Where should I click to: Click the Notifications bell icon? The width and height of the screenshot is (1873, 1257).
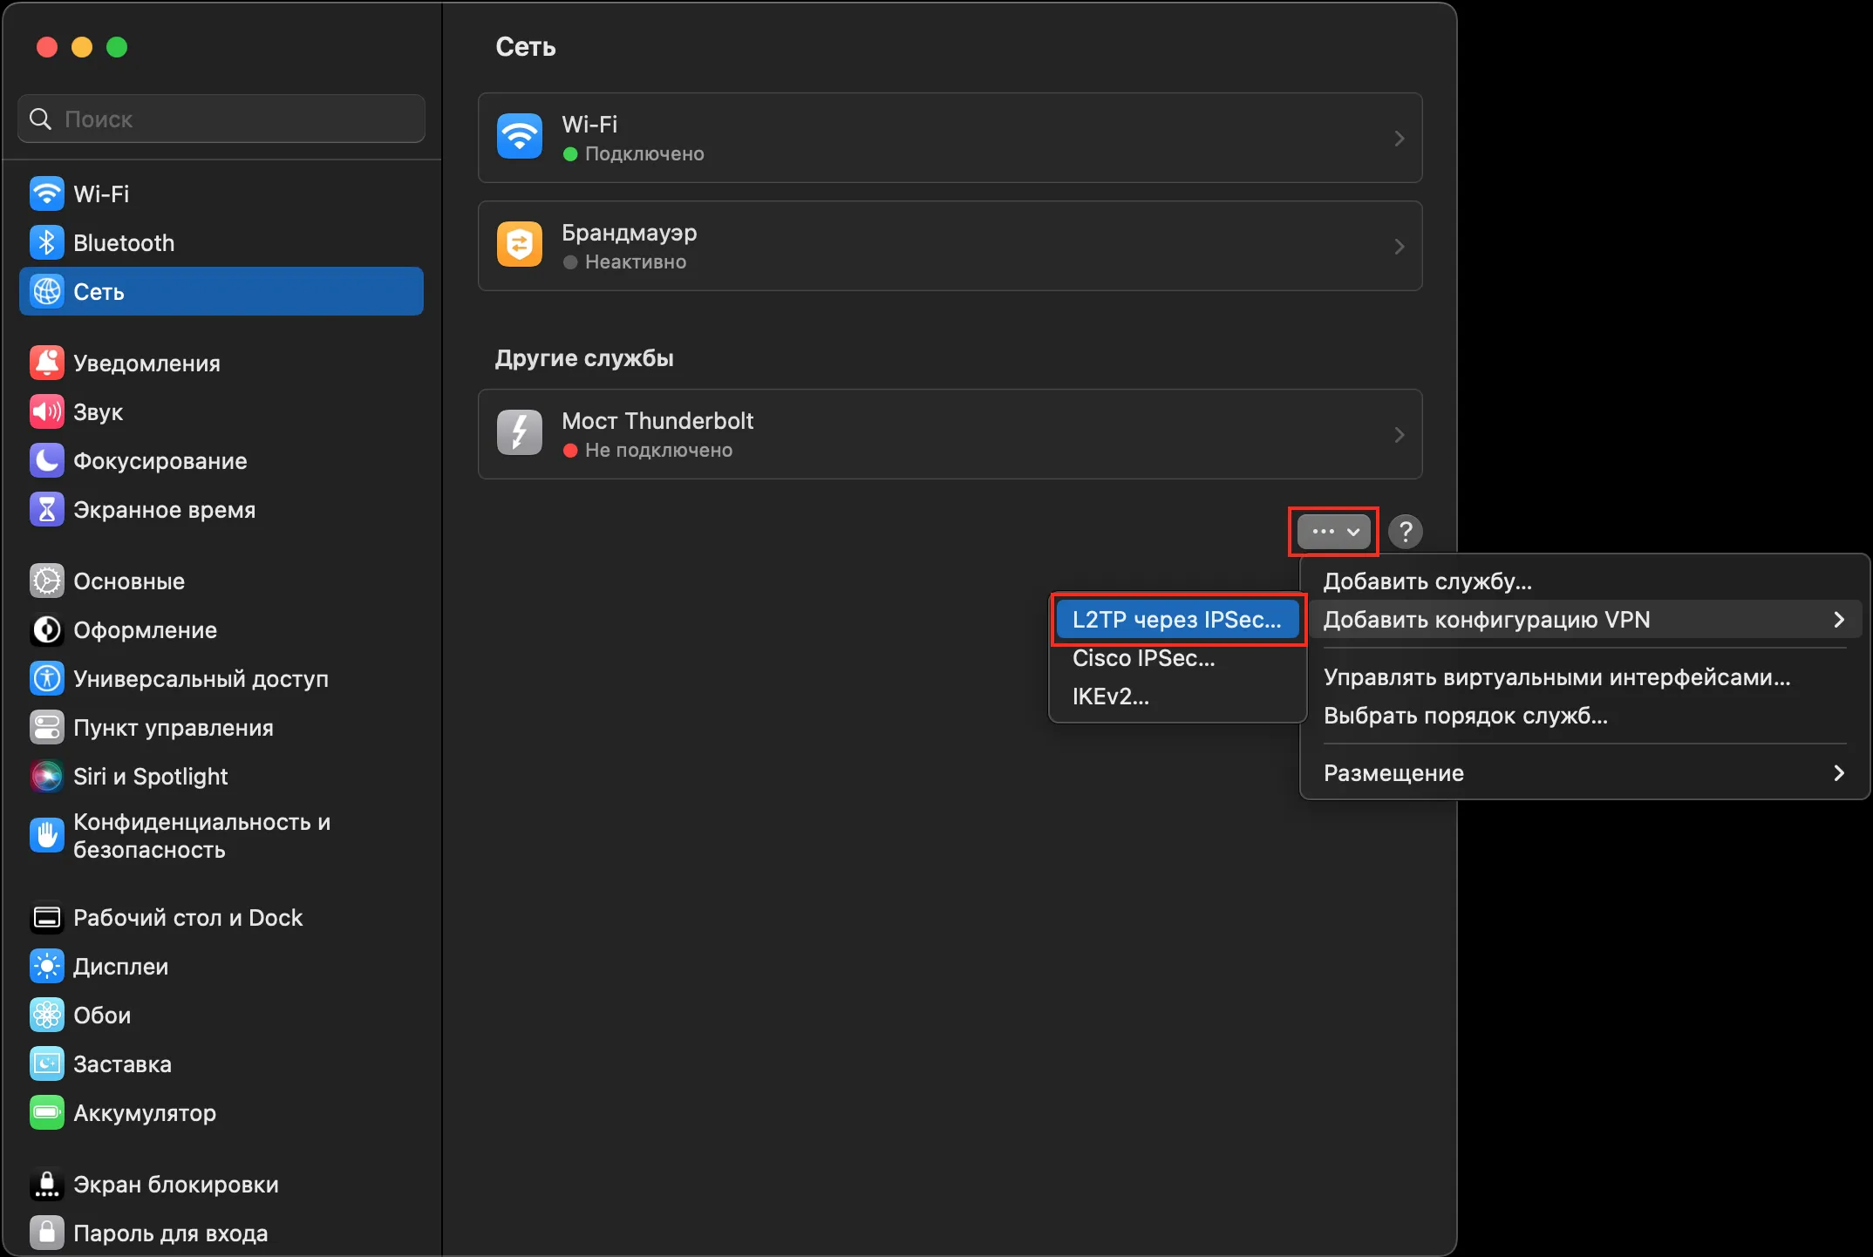click(46, 363)
